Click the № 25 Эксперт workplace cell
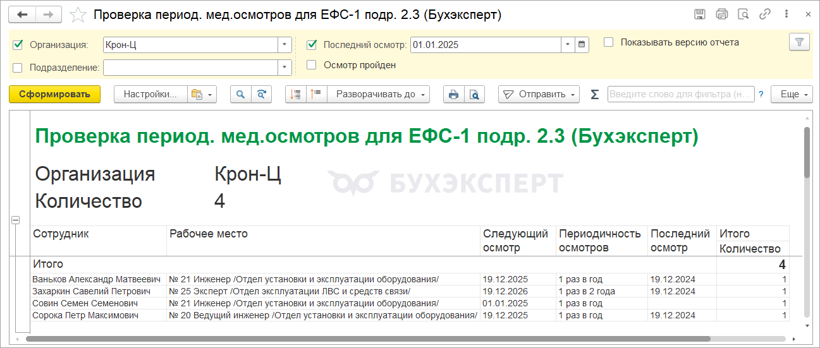This screenshot has height=348, width=820. click(x=323, y=291)
